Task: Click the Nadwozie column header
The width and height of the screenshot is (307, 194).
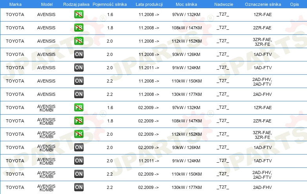Action: (x=223, y=4)
